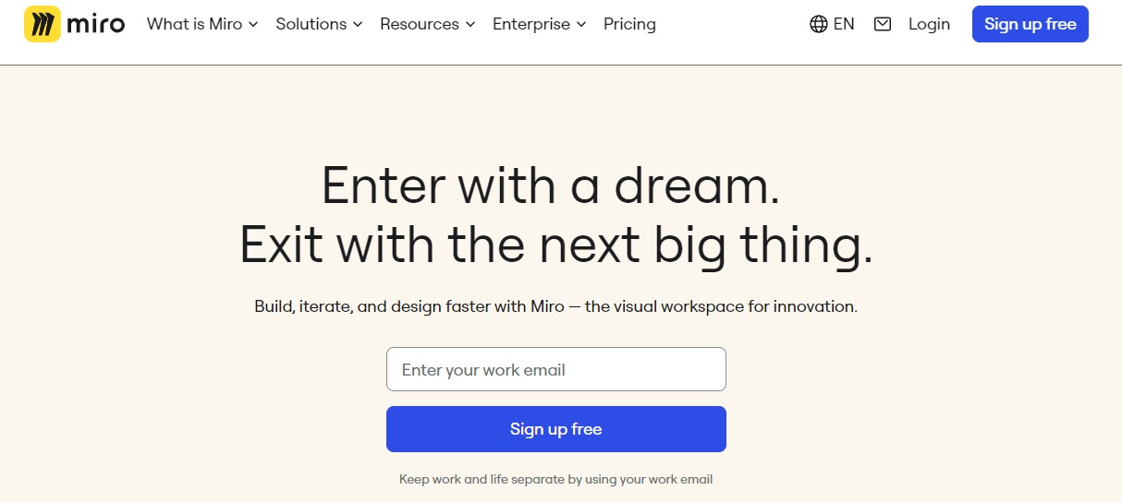Expand the chevron next to Resources
1122x502 pixels.
tap(470, 25)
